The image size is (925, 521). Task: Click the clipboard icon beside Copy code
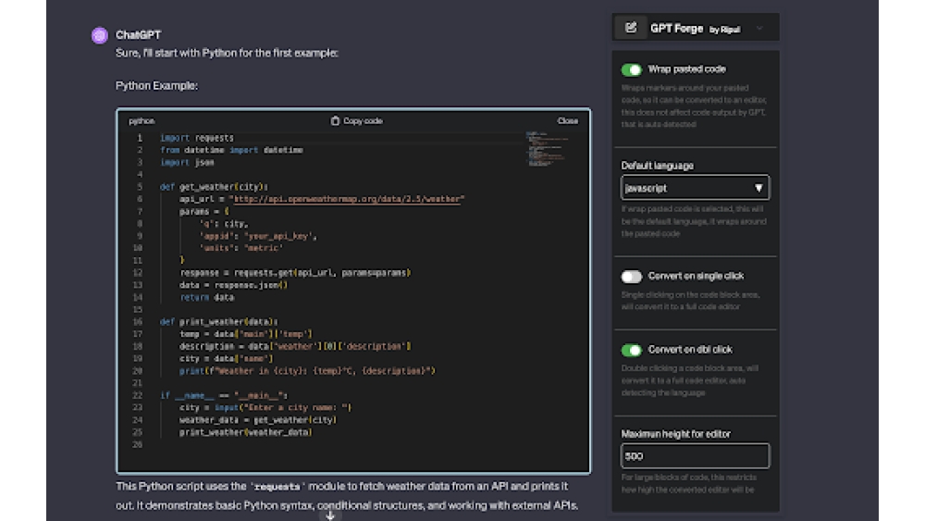335,121
